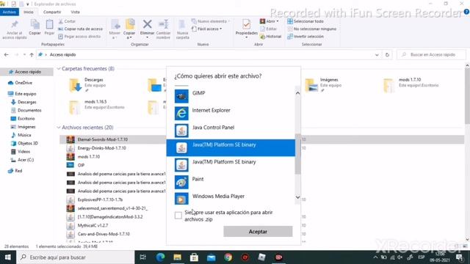Choose Internet Explorer to open the file
This screenshot has height=264, width=470.
pos(231,113)
